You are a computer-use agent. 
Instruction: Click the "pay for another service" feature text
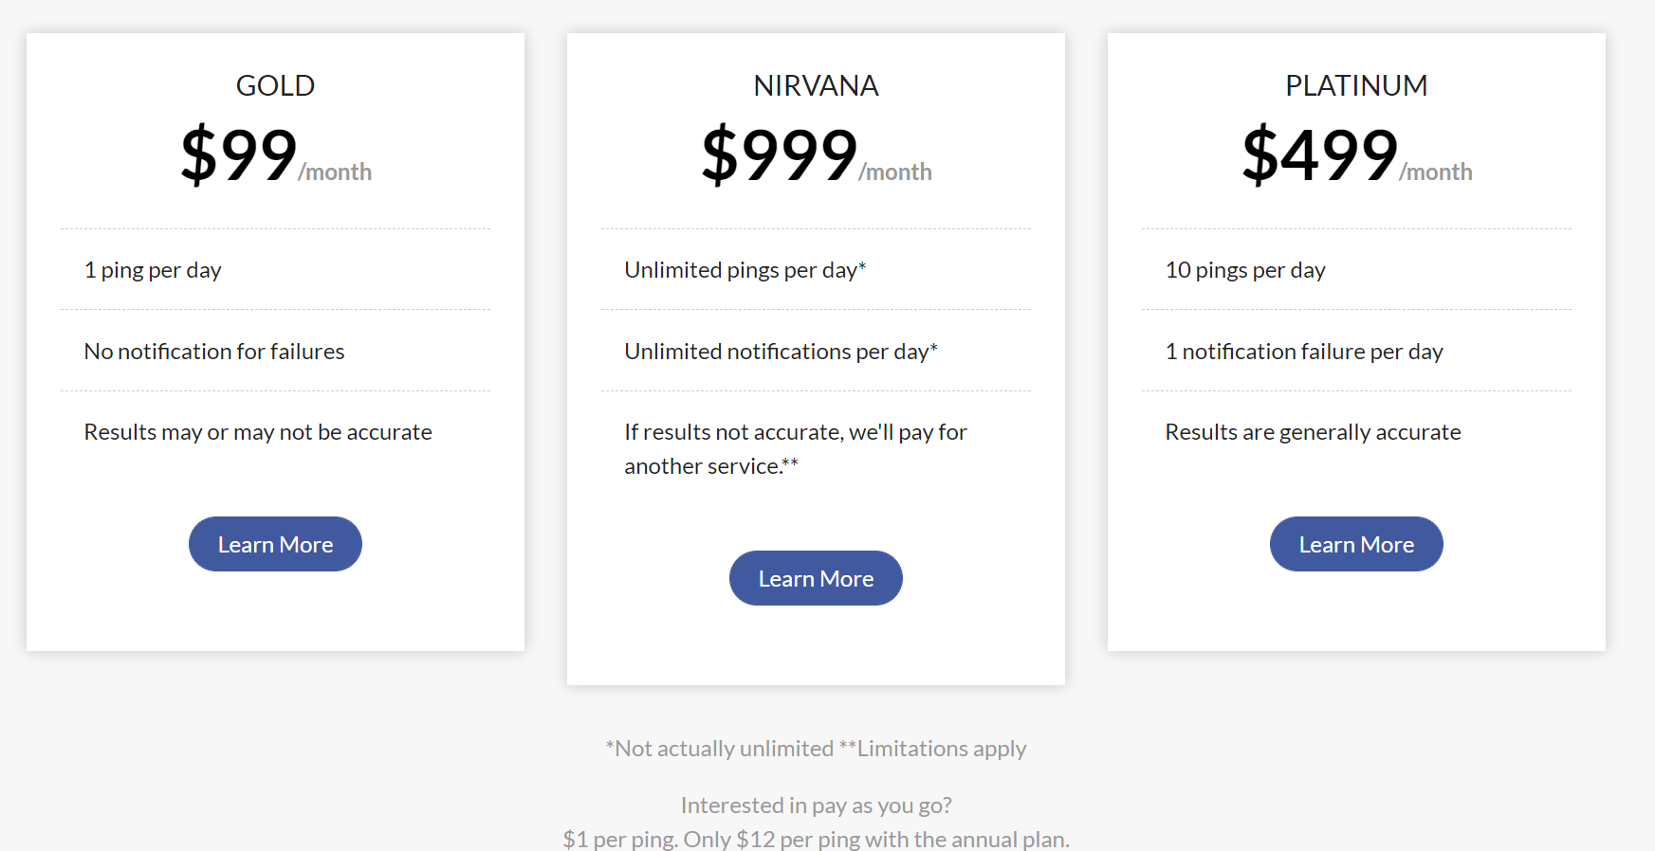pos(795,449)
